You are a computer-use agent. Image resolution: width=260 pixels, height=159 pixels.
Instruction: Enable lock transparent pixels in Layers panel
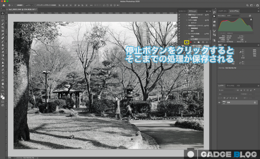[224, 98]
